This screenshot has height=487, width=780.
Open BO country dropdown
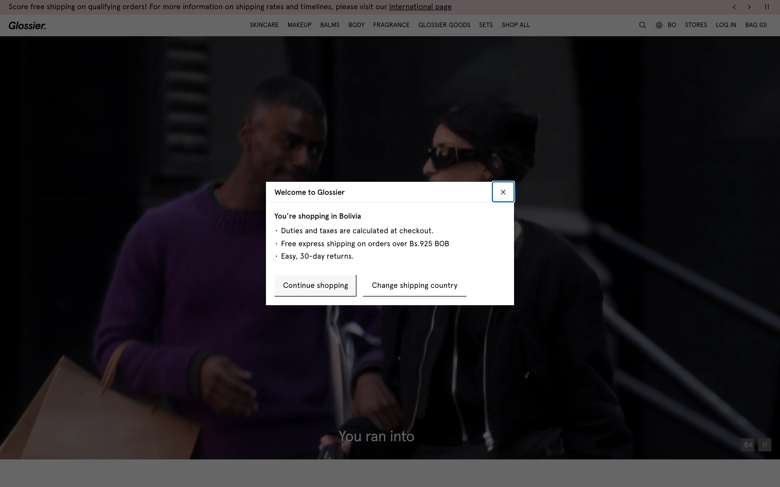pyautogui.click(x=672, y=25)
